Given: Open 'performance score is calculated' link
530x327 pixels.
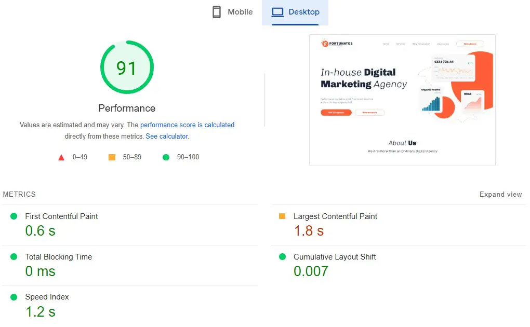Looking at the screenshot, I should [187, 125].
